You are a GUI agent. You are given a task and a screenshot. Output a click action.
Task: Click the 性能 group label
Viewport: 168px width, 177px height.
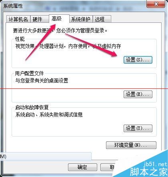click(20, 39)
